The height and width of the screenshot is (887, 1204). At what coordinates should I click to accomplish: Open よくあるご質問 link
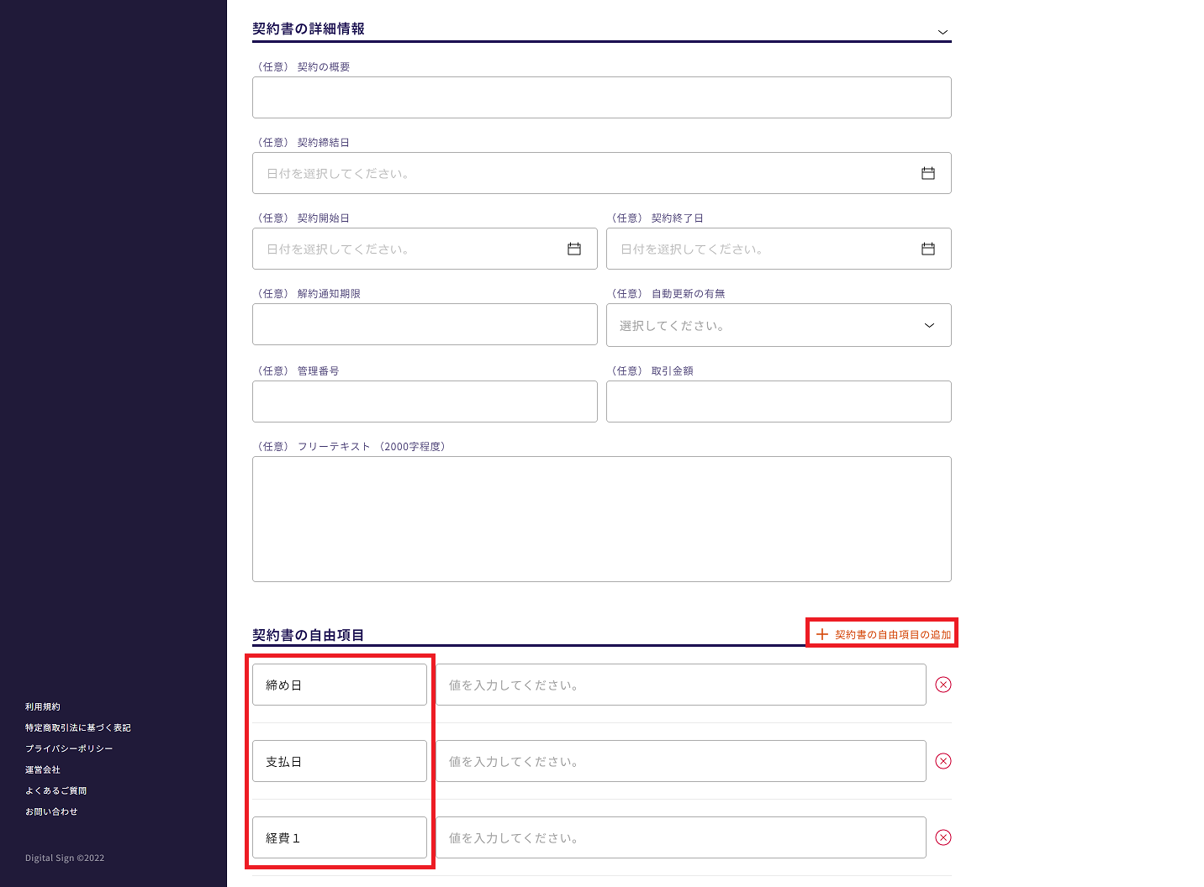tap(56, 790)
